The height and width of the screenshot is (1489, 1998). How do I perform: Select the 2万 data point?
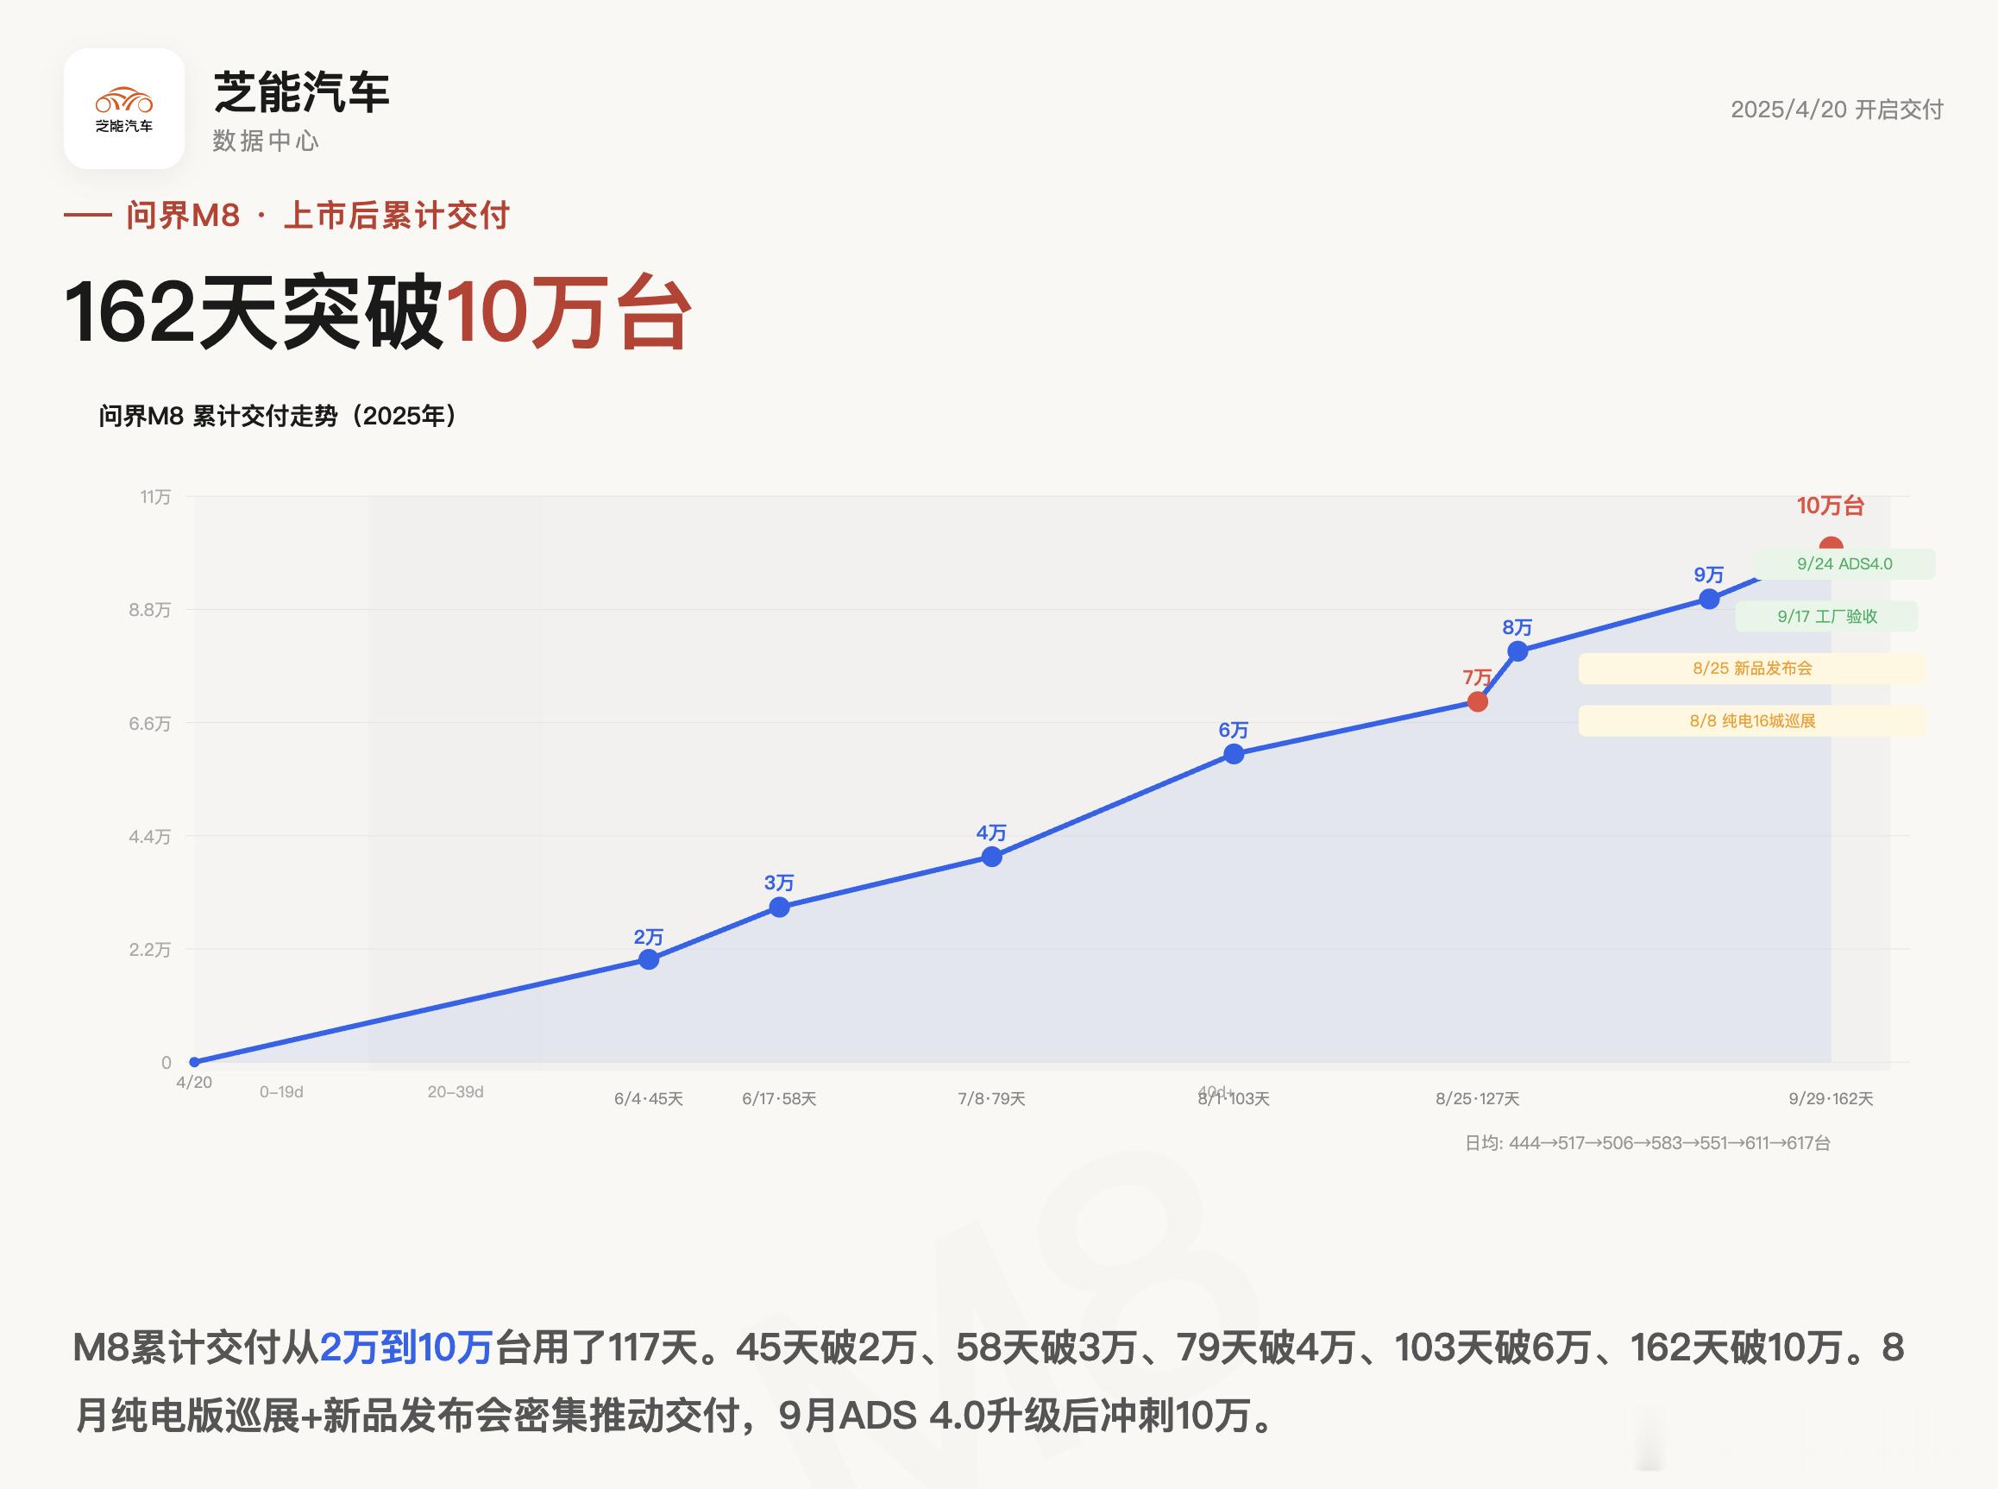coord(649,959)
